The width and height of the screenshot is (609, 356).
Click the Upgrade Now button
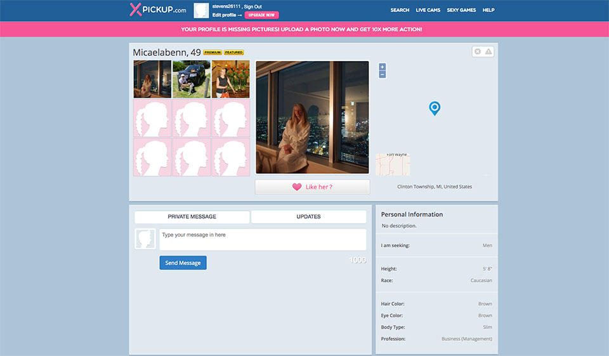pyautogui.click(x=261, y=15)
